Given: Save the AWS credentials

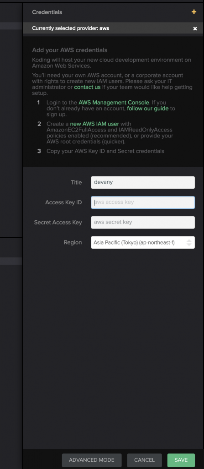Looking at the screenshot, I should click(181, 460).
